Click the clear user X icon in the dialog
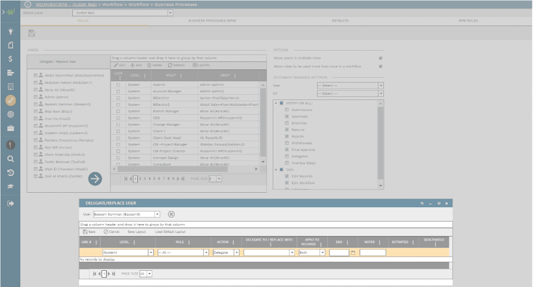The width and height of the screenshot is (533, 287). point(171,214)
